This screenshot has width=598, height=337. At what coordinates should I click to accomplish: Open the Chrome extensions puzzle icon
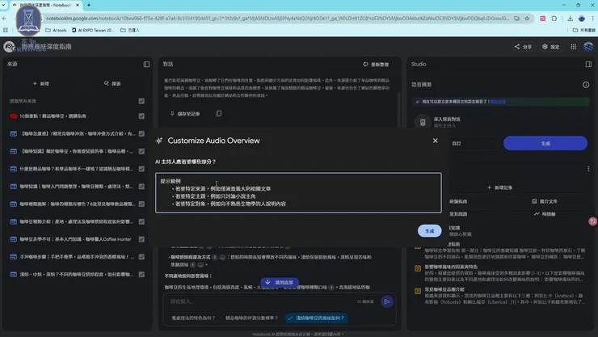[554, 19]
